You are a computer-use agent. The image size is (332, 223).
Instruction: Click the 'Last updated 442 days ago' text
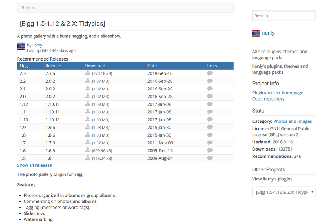click(51, 50)
